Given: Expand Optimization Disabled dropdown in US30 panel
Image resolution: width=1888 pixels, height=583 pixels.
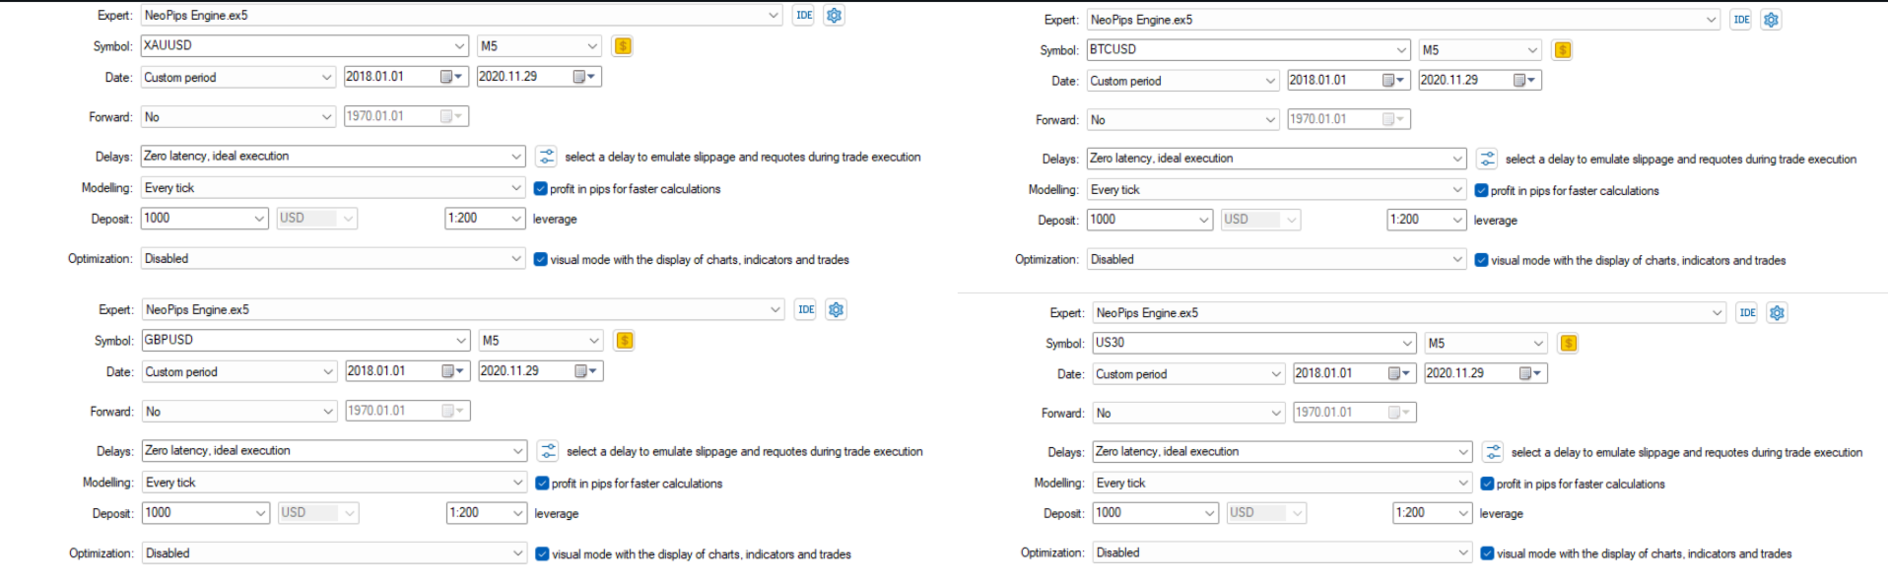Looking at the screenshot, I should coord(1464,553).
